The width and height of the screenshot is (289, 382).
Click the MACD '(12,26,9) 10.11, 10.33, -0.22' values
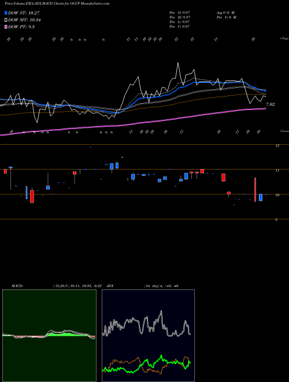coord(77,286)
